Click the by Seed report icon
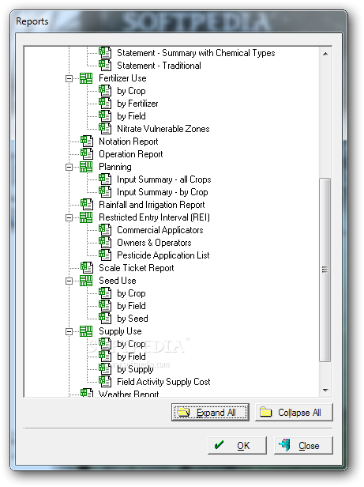The height and width of the screenshot is (487, 364). point(105,319)
